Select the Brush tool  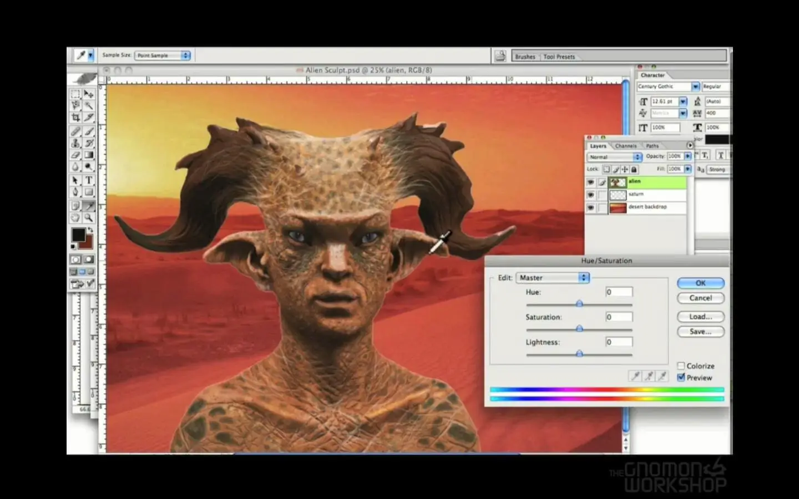tap(89, 131)
